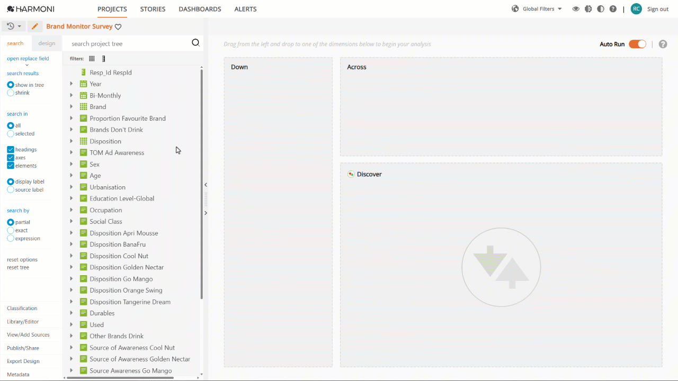This screenshot has width=678, height=381.
Task: Click reset tree
Action: (18, 267)
